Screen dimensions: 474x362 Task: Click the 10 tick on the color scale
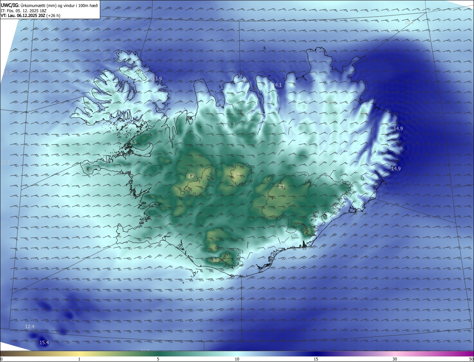(237, 359)
